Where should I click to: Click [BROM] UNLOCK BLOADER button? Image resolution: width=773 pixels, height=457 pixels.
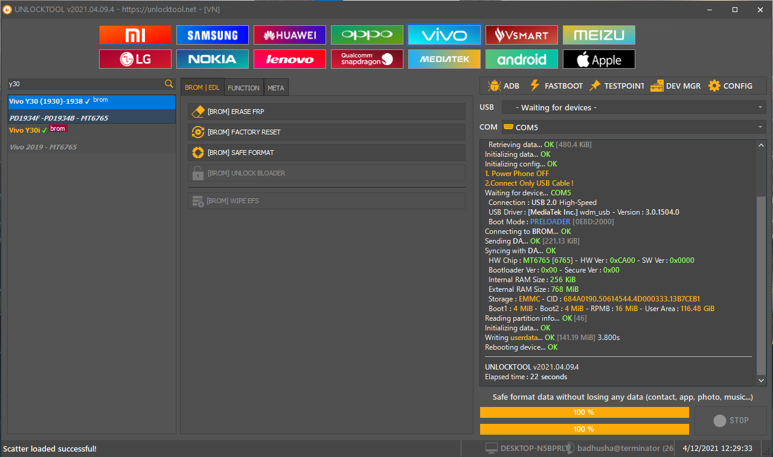click(x=327, y=173)
